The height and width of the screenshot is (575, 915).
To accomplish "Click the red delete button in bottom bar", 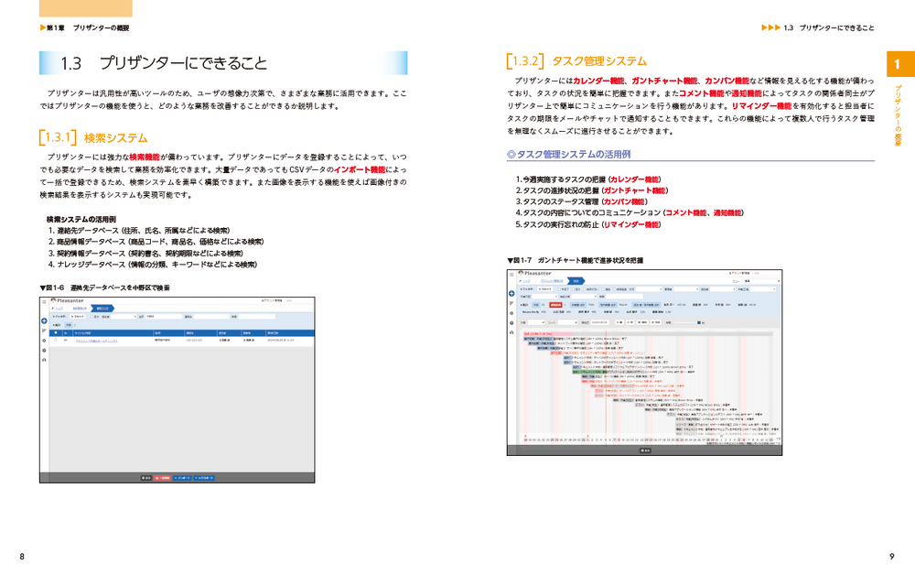I will tap(163, 477).
